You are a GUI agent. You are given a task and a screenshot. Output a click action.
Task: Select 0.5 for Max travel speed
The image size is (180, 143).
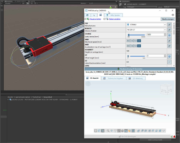pyautogui.click(x=128, y=41)
